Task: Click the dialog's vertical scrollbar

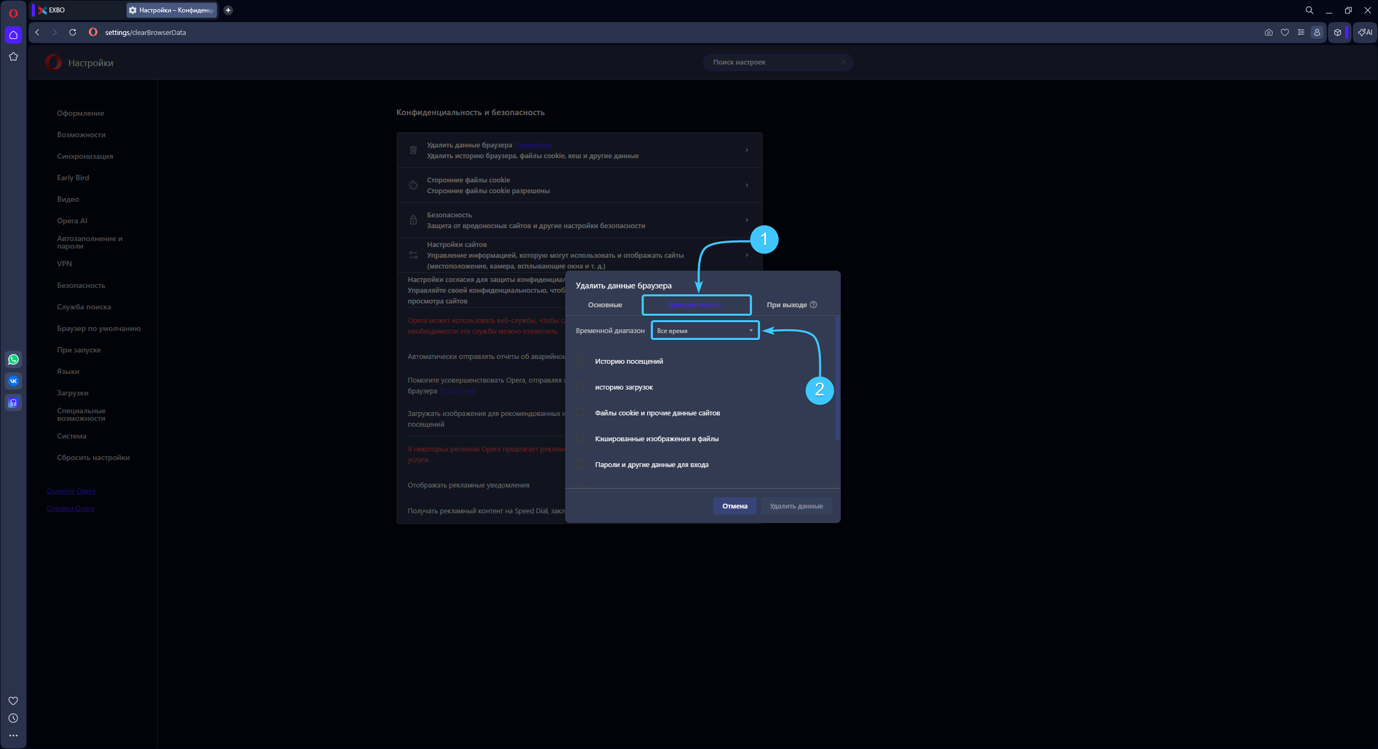Action: tap(837, 378)
